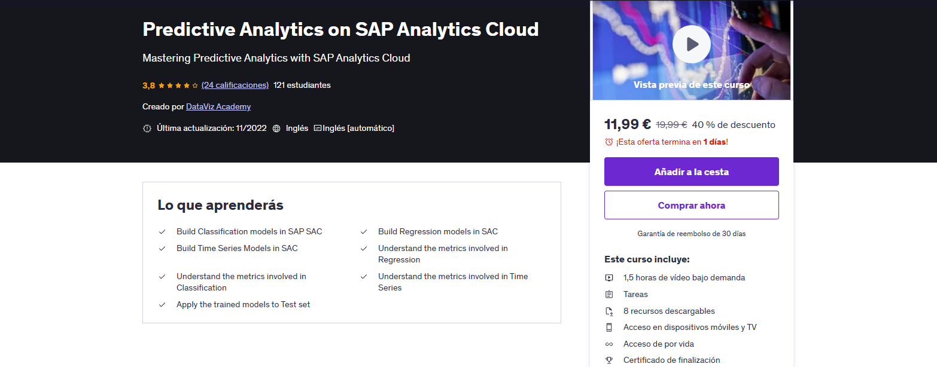
Task: Open the 24 calificaciones ratings link
Action: point(235,85)
